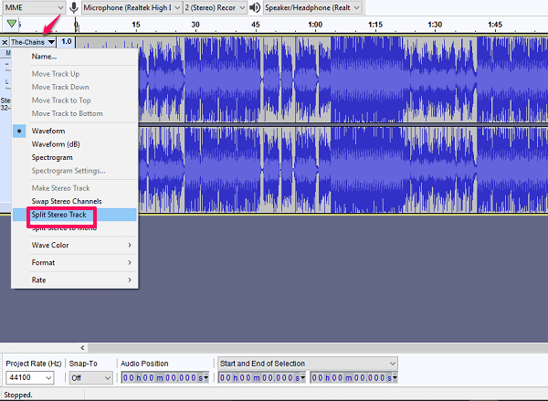Expand the Format submenu
Image resolution: width=548 pixels, height=401 pixels.
75,262
